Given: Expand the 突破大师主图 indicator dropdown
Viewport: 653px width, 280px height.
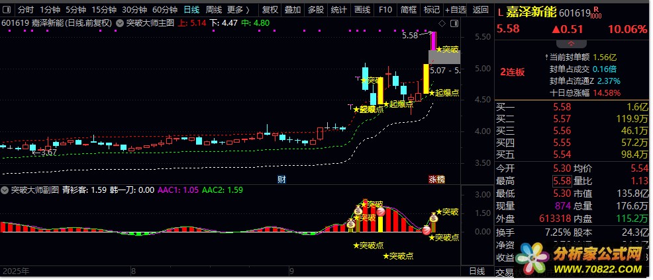Looking at the screenshot, I should pos(119,23).
